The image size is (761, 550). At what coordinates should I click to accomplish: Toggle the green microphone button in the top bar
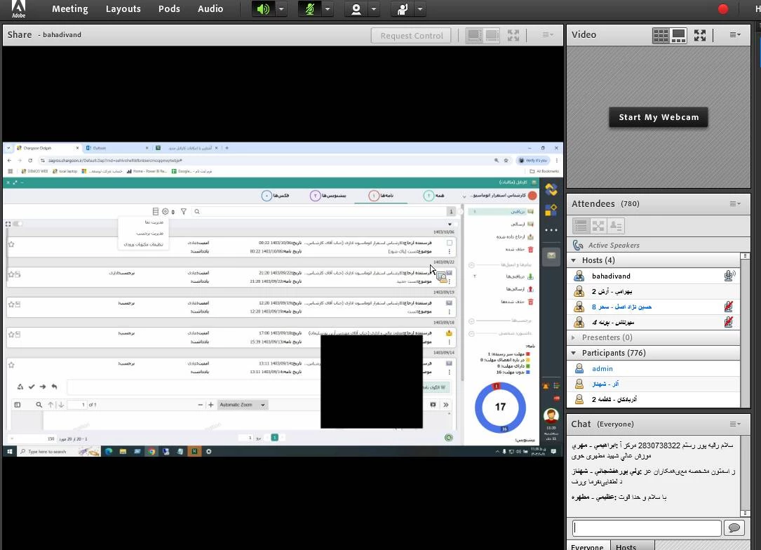click(x=309, y=9)
